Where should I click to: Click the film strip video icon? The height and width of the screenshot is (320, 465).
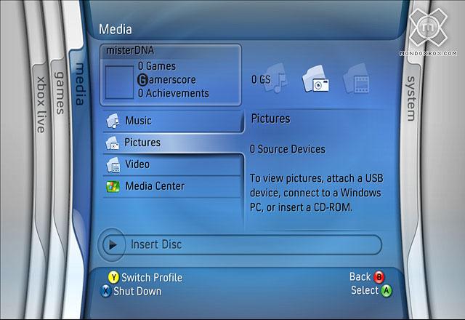(x=356, y=81)
